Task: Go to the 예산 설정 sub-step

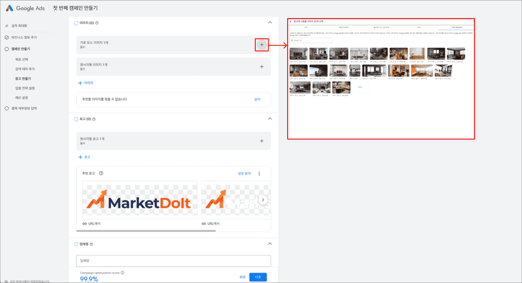Action: tap(21, 97)
